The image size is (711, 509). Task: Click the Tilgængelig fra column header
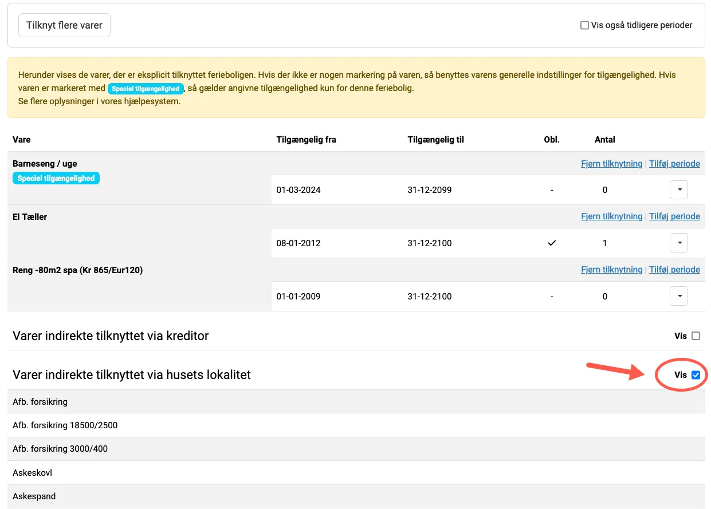[306, 140]
